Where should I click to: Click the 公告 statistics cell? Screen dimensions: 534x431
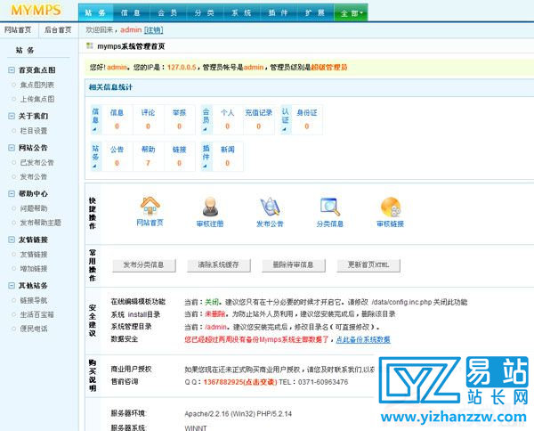[x=117, y=157]
